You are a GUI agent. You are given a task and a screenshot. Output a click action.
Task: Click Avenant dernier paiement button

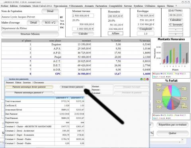click(72, 87)
